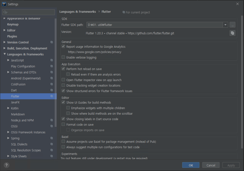This screenshot has height=171, width=244.
Task: Click the settings tree vertical scrollbar
Action: tap(56, 72)
